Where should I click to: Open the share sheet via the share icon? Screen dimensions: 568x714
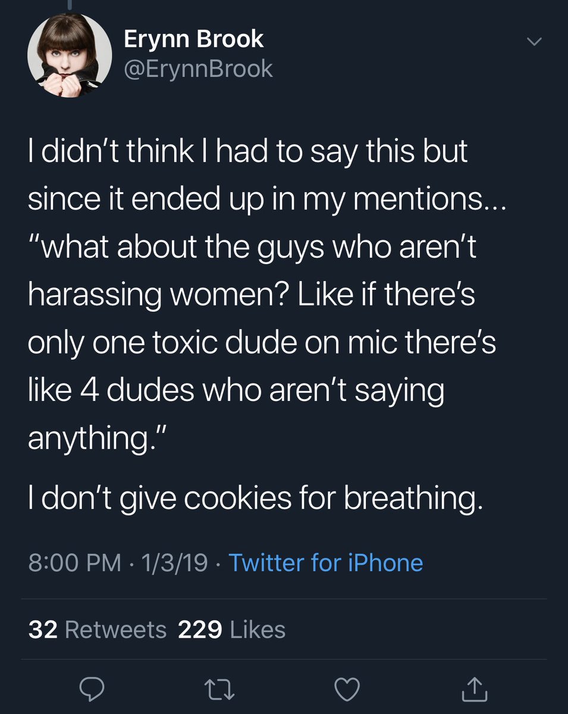pos(475,690)
